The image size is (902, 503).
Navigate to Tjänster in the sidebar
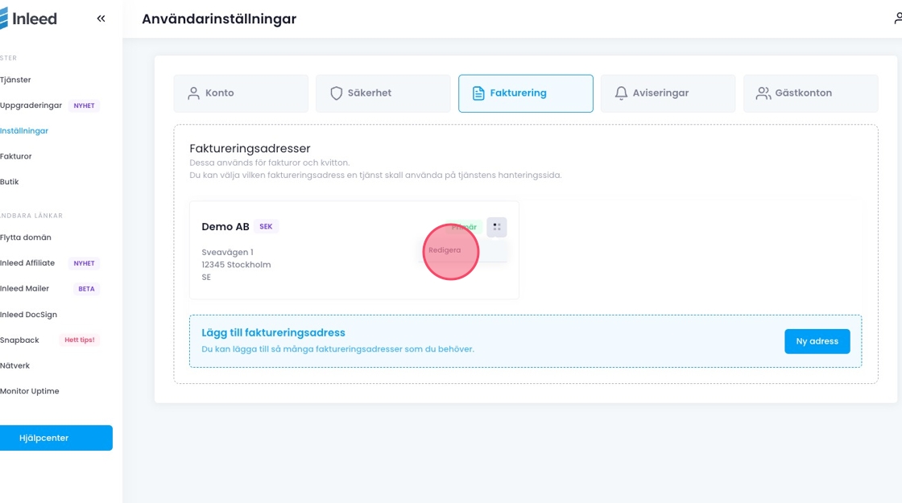pyautogui.click(x=16, y=80)
